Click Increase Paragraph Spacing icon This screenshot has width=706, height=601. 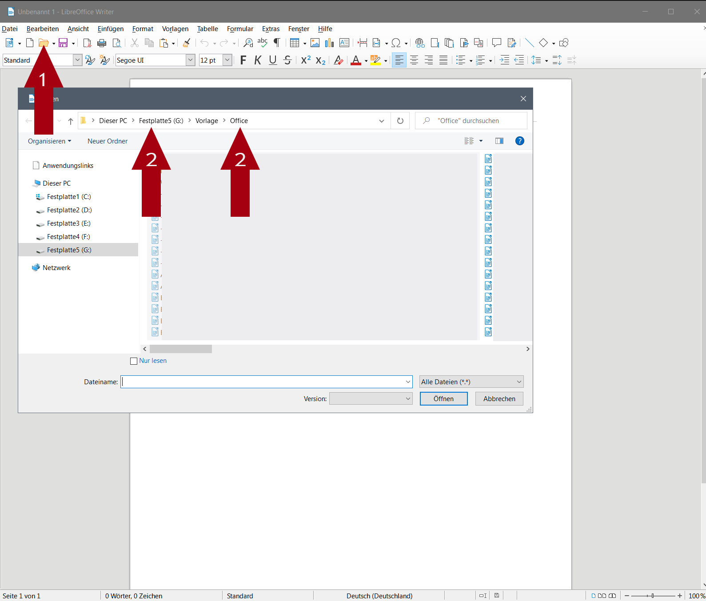point(557,60)
